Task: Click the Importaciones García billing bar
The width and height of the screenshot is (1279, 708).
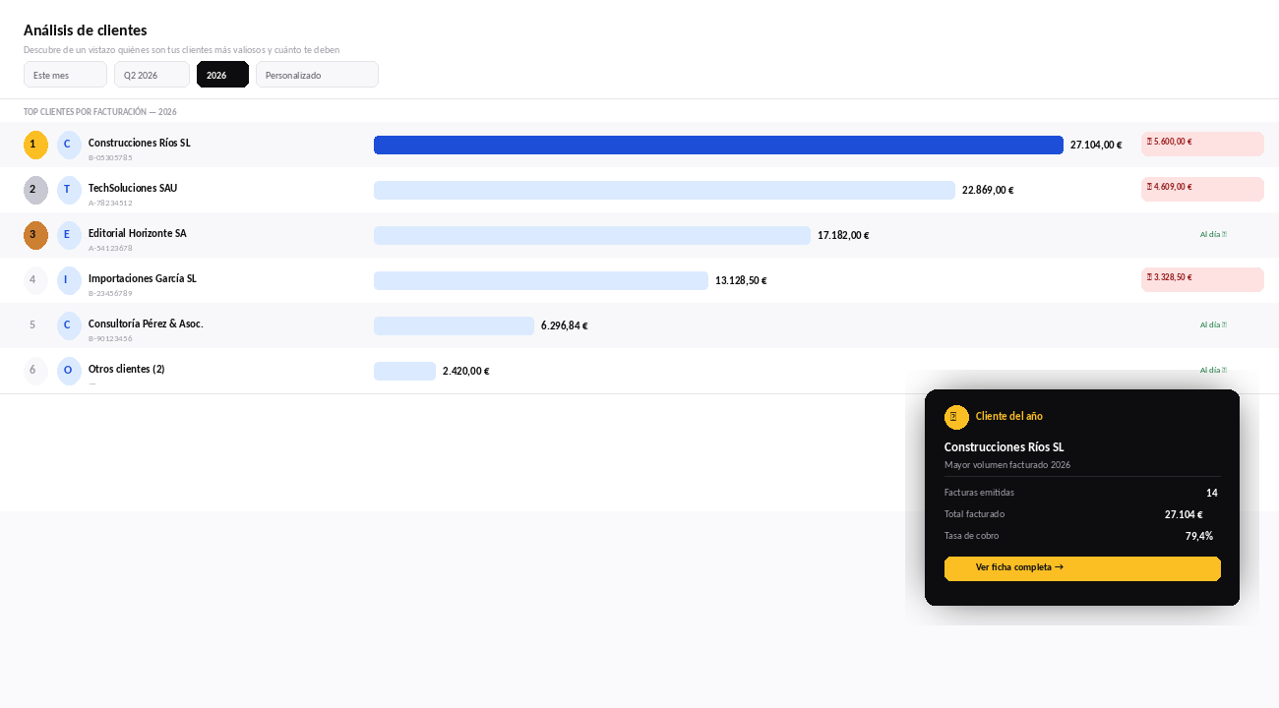Action: pyautogui.click(x=541, y=281)
